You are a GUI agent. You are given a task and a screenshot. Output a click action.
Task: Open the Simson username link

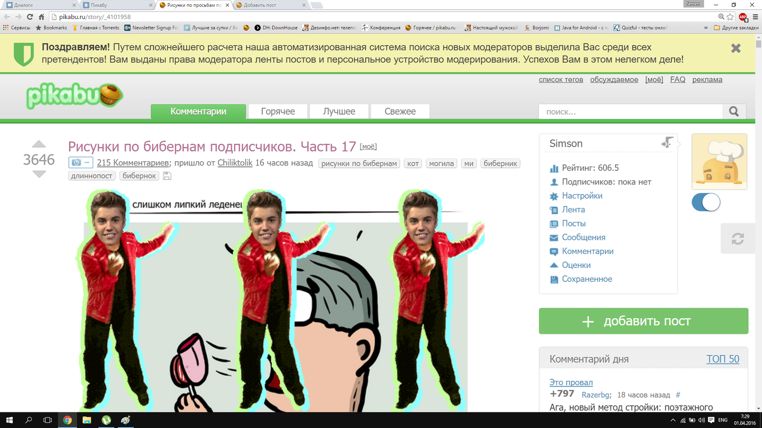(566, 144)
